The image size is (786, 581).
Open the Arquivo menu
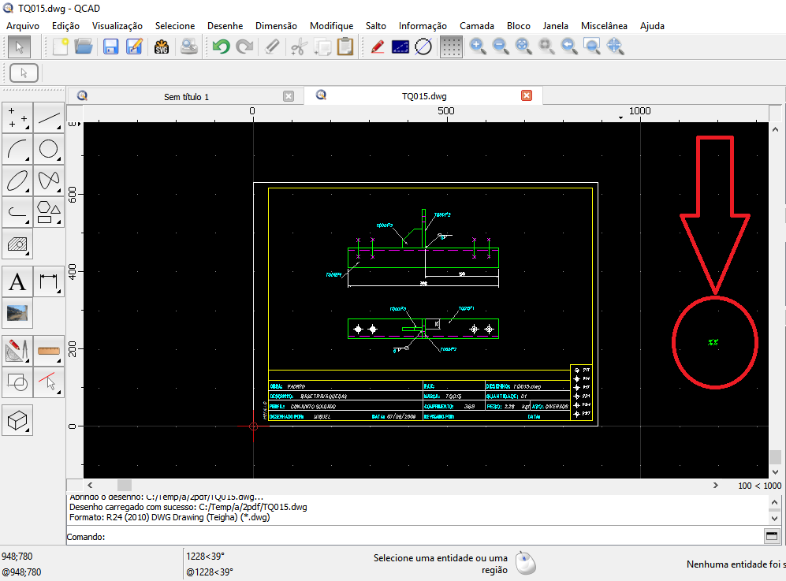[x=23, y=25]
